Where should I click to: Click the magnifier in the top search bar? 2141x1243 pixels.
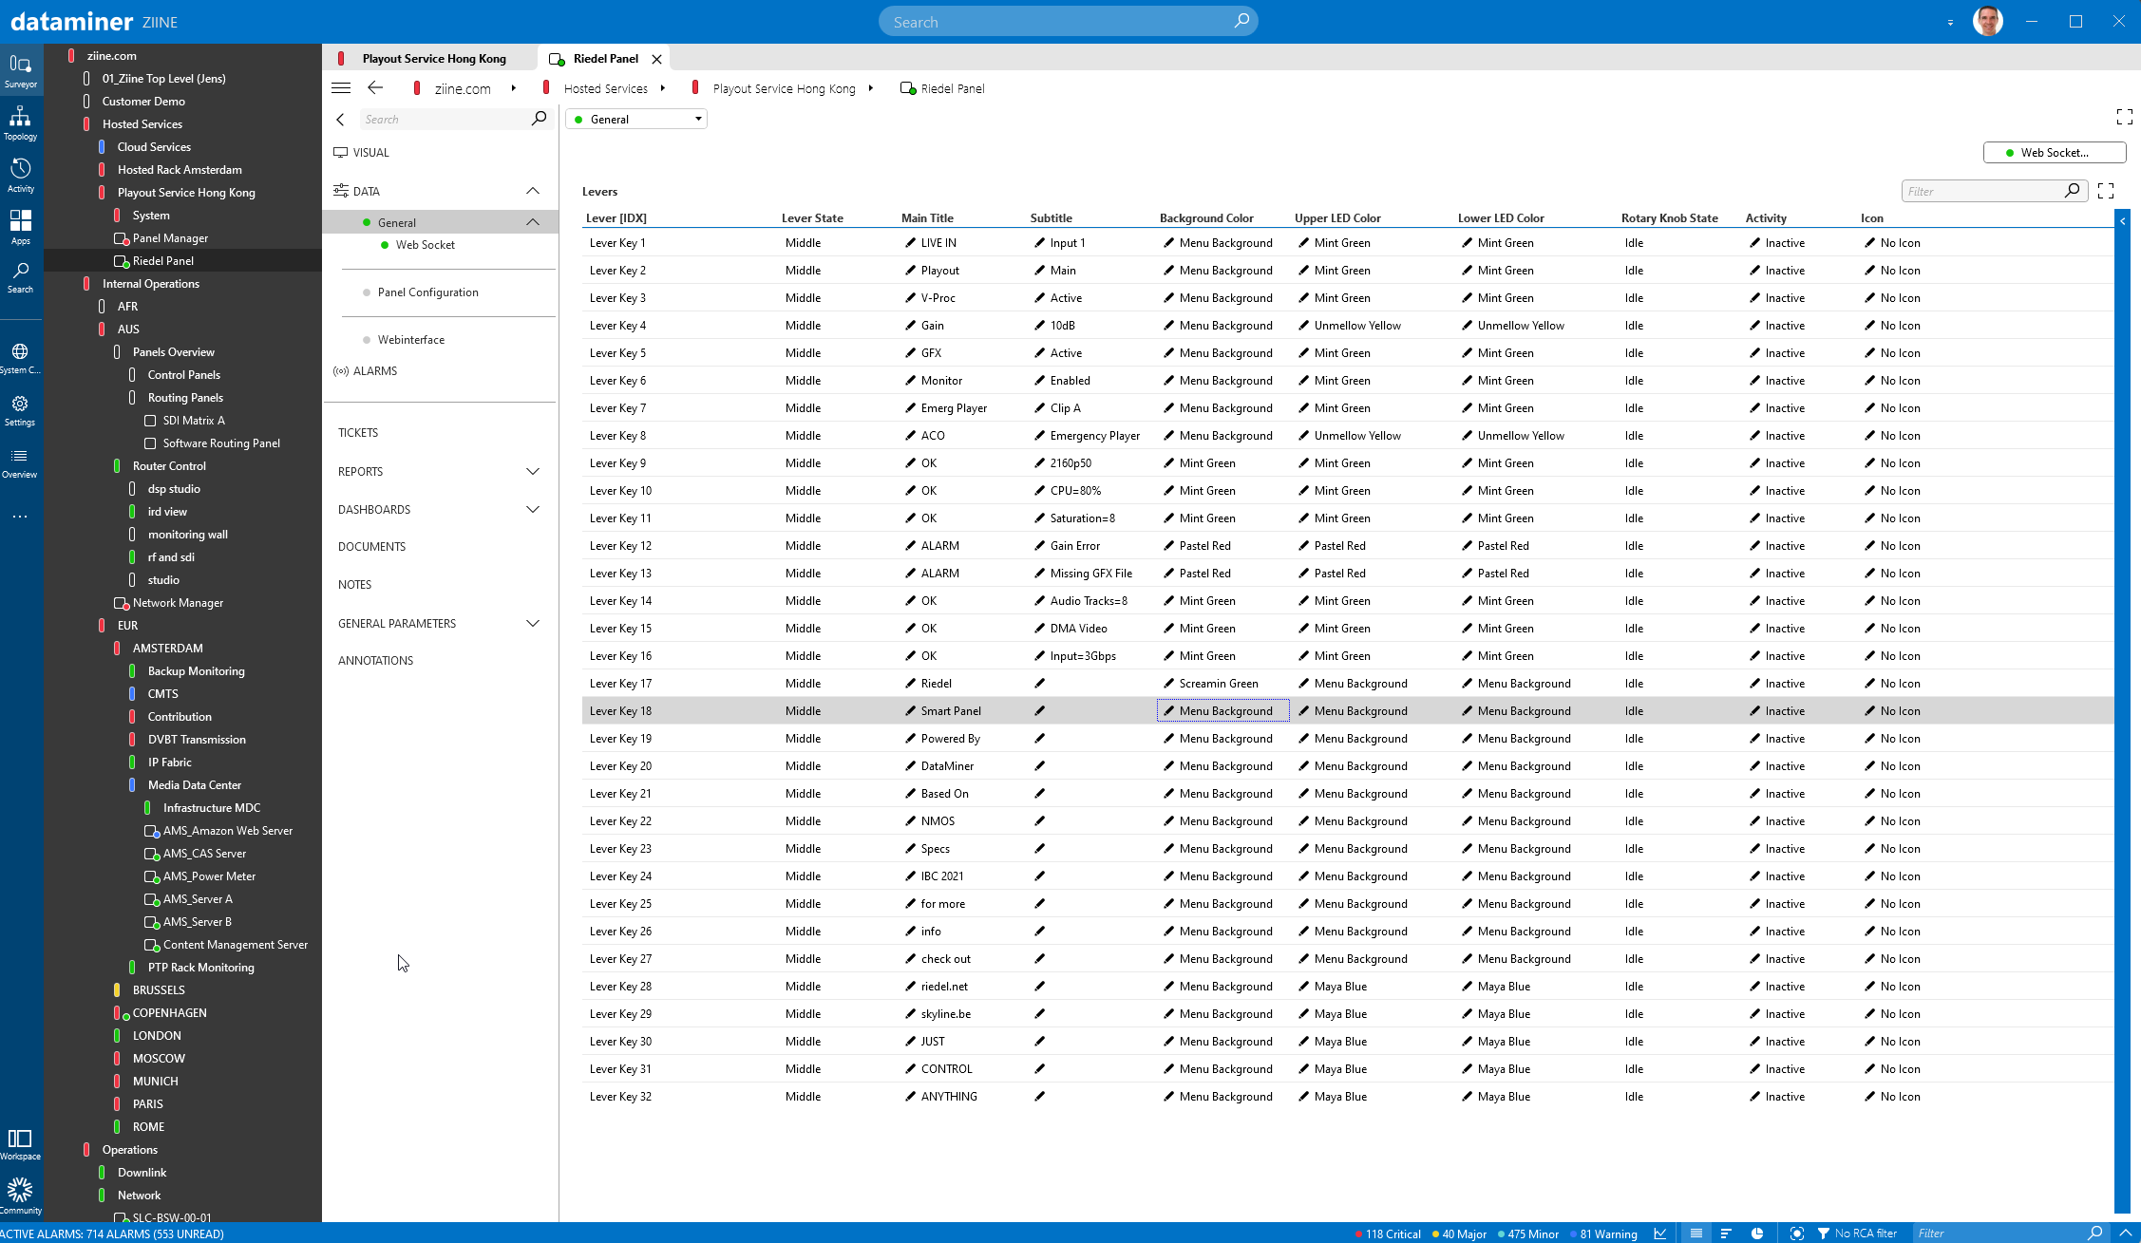point(1241,21)
